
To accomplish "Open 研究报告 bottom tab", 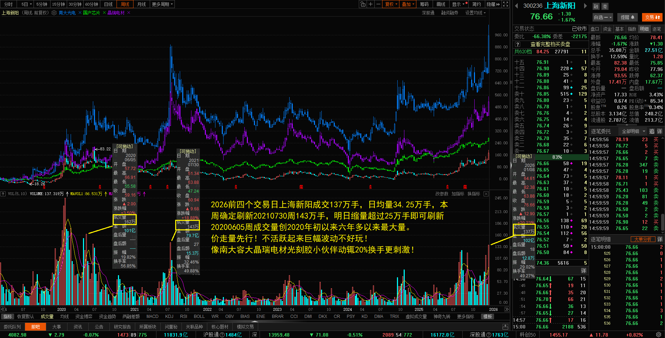I will tap(122, 327).
